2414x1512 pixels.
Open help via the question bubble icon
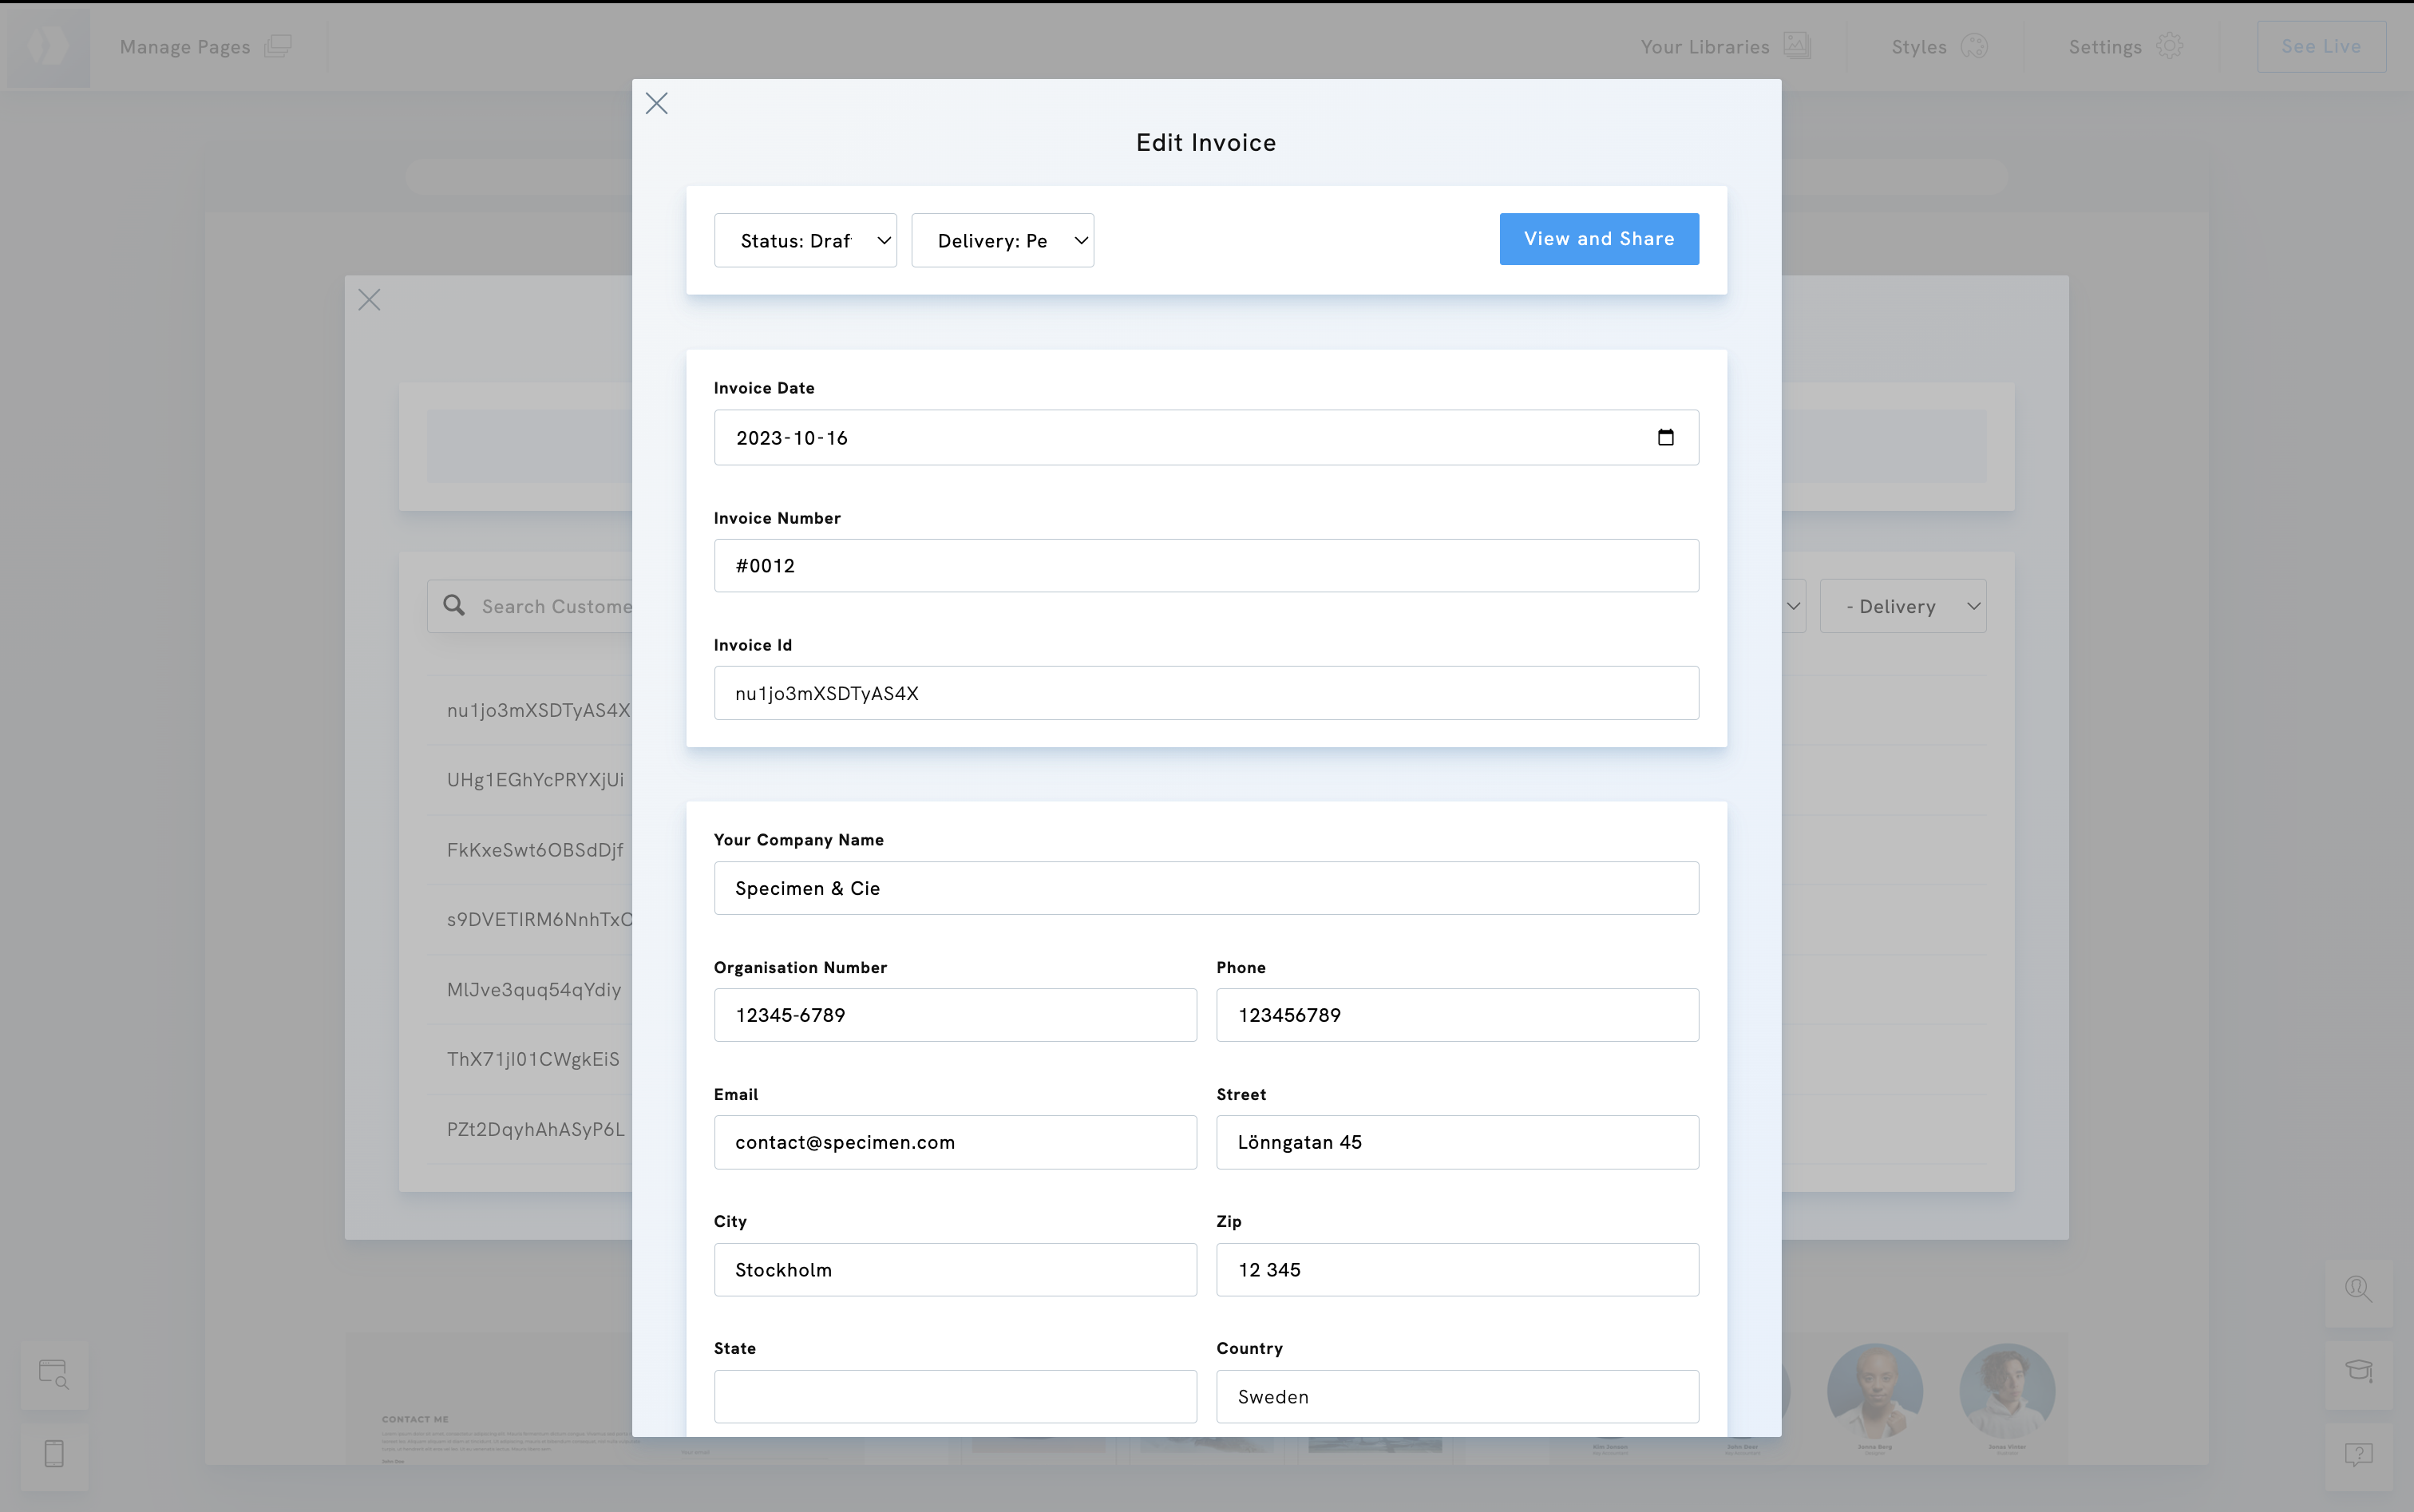click(x=2360, y=1454)
